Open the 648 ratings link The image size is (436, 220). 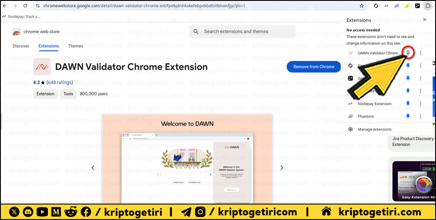point(60,82)
